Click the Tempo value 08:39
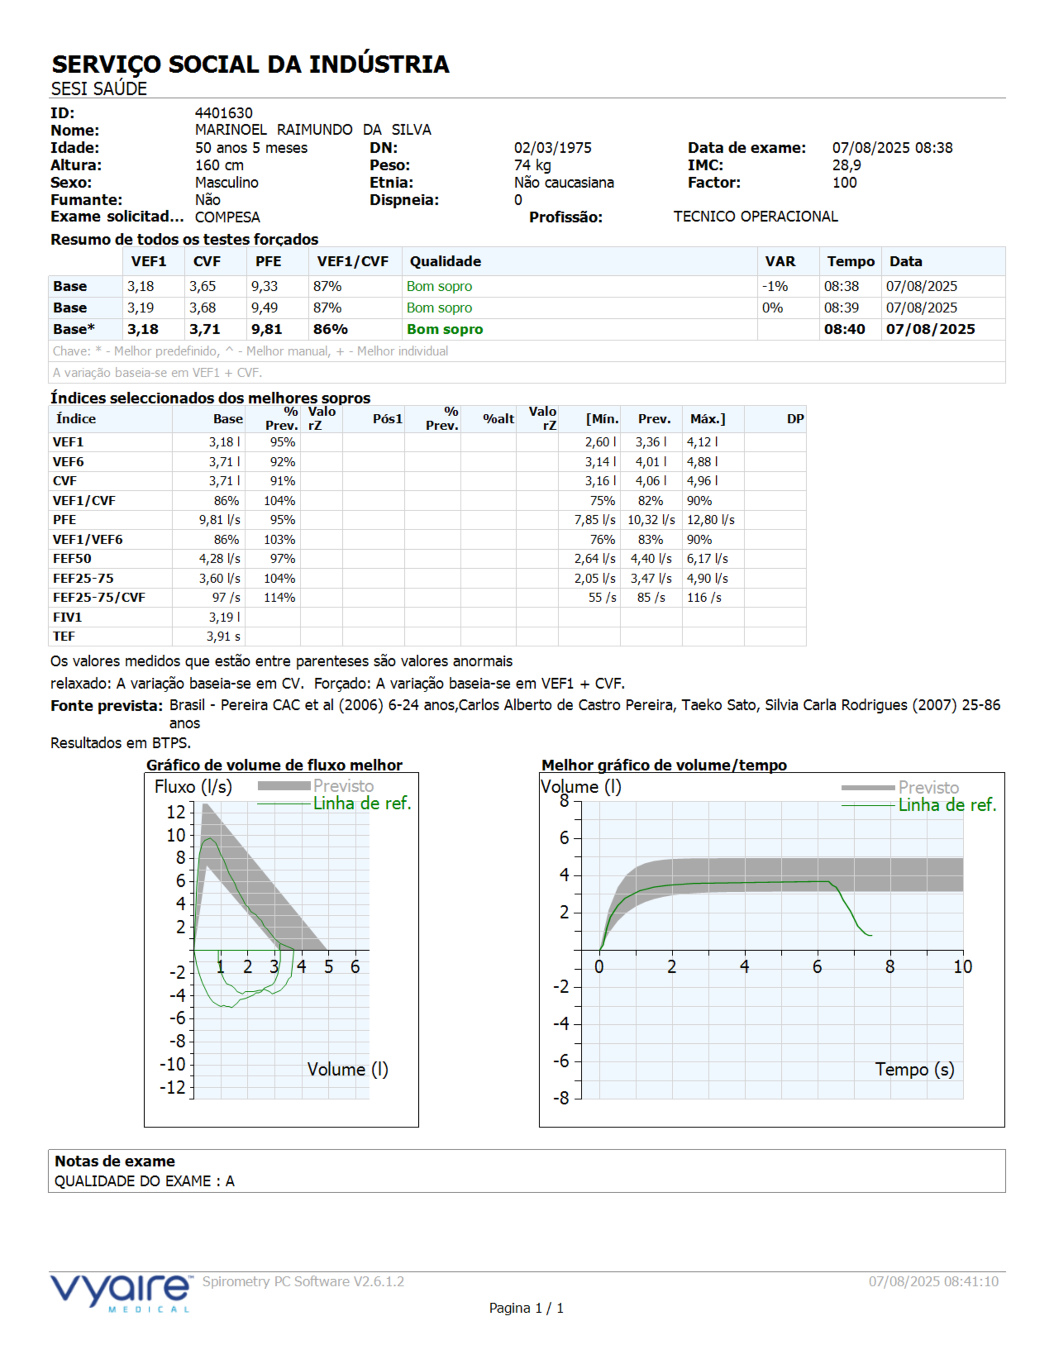This screenshot has width=1054, height=1364. click(x=841, y=308)
